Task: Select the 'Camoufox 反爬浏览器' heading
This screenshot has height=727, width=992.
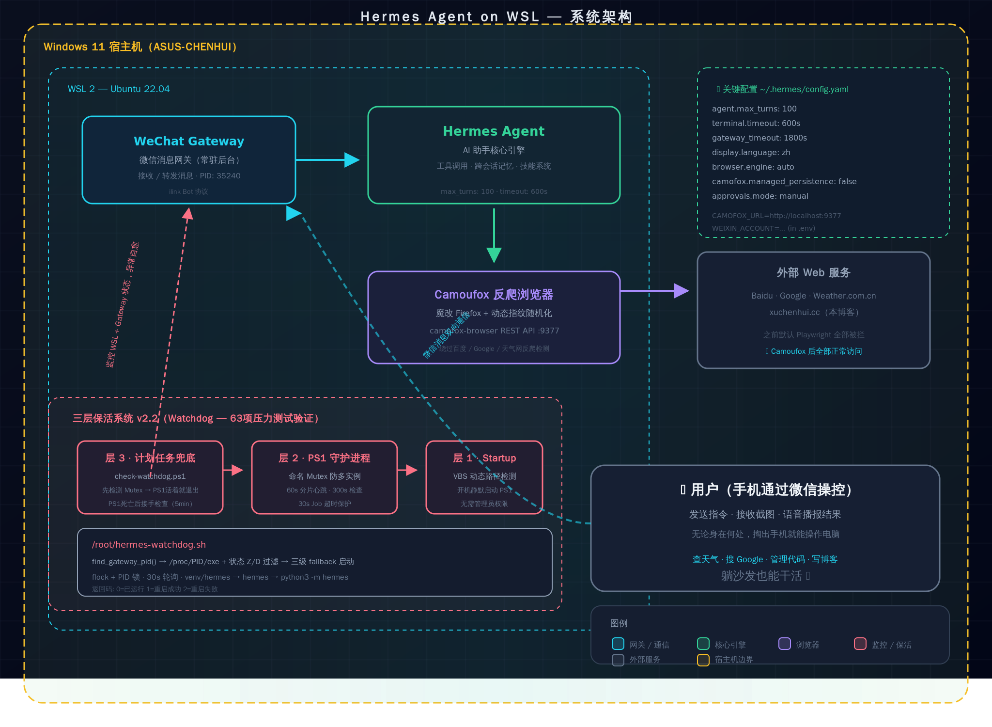Action: point(494,295)
